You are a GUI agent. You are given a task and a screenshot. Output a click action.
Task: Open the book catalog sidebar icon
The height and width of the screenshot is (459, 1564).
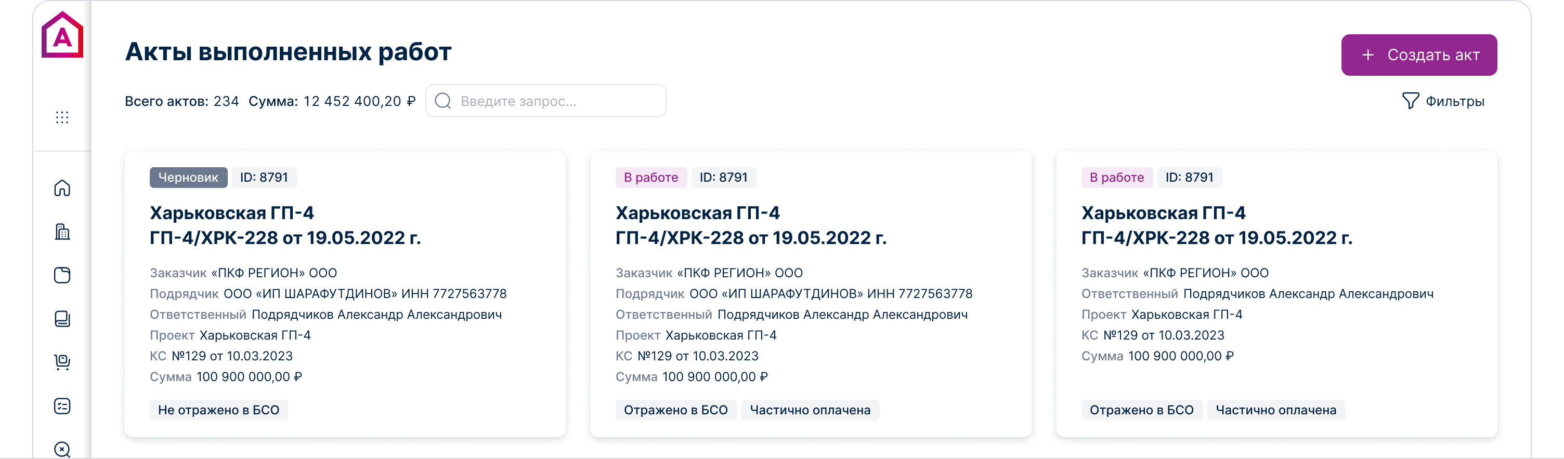[62, 319]
